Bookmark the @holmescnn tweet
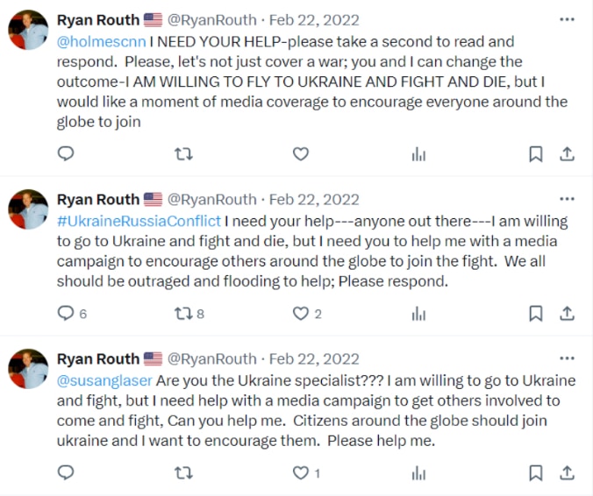 tap(535, 153)
